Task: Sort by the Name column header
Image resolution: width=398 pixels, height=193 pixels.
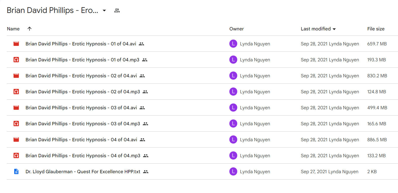Action: [13, 29]
